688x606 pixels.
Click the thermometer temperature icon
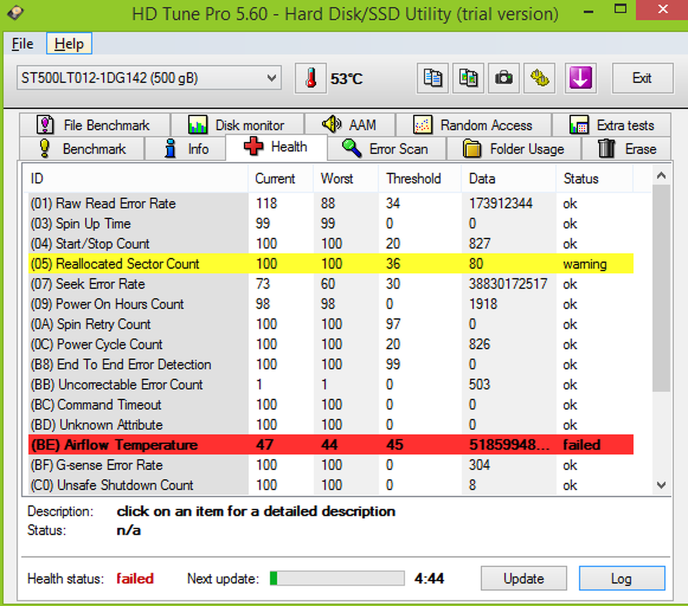(x=311, y=78)
